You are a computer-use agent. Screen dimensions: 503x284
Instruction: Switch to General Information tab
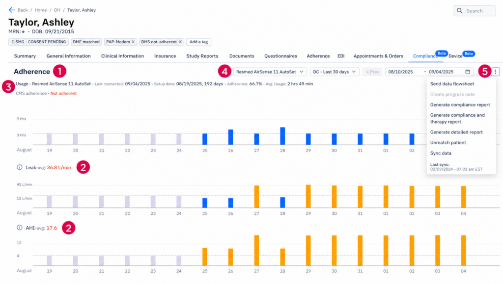68,56
